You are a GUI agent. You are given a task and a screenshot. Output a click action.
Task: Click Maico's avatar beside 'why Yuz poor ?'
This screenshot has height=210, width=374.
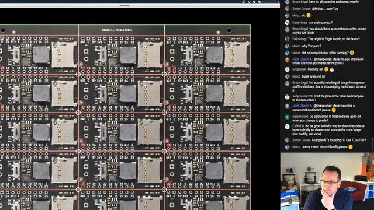click(x=287, y=46)
